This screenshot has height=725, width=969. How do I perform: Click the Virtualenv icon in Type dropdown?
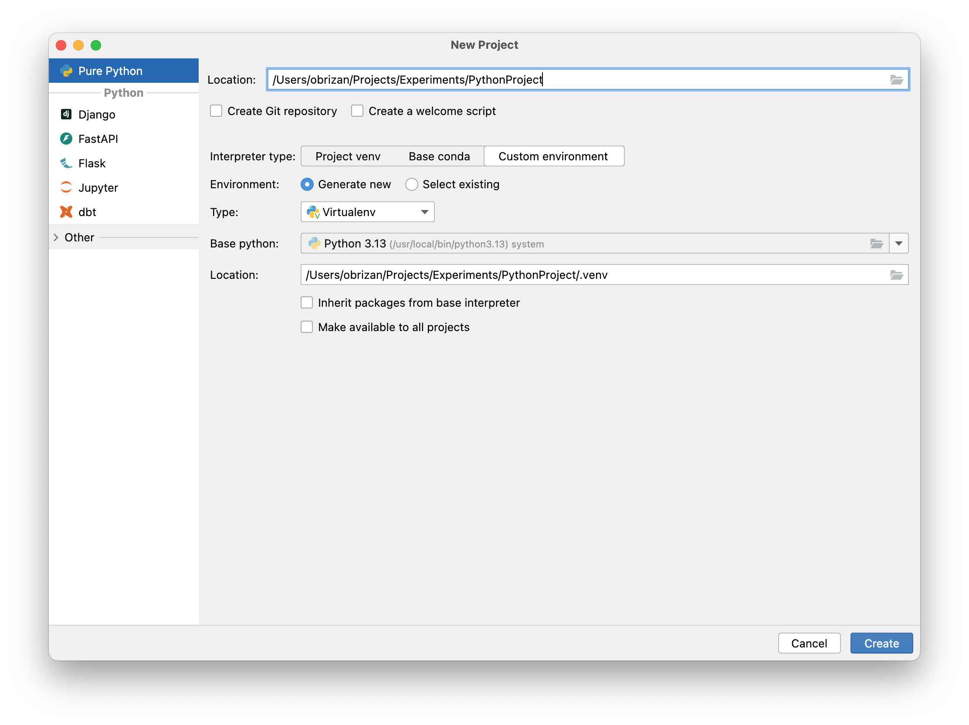click(x=313, y=213)
